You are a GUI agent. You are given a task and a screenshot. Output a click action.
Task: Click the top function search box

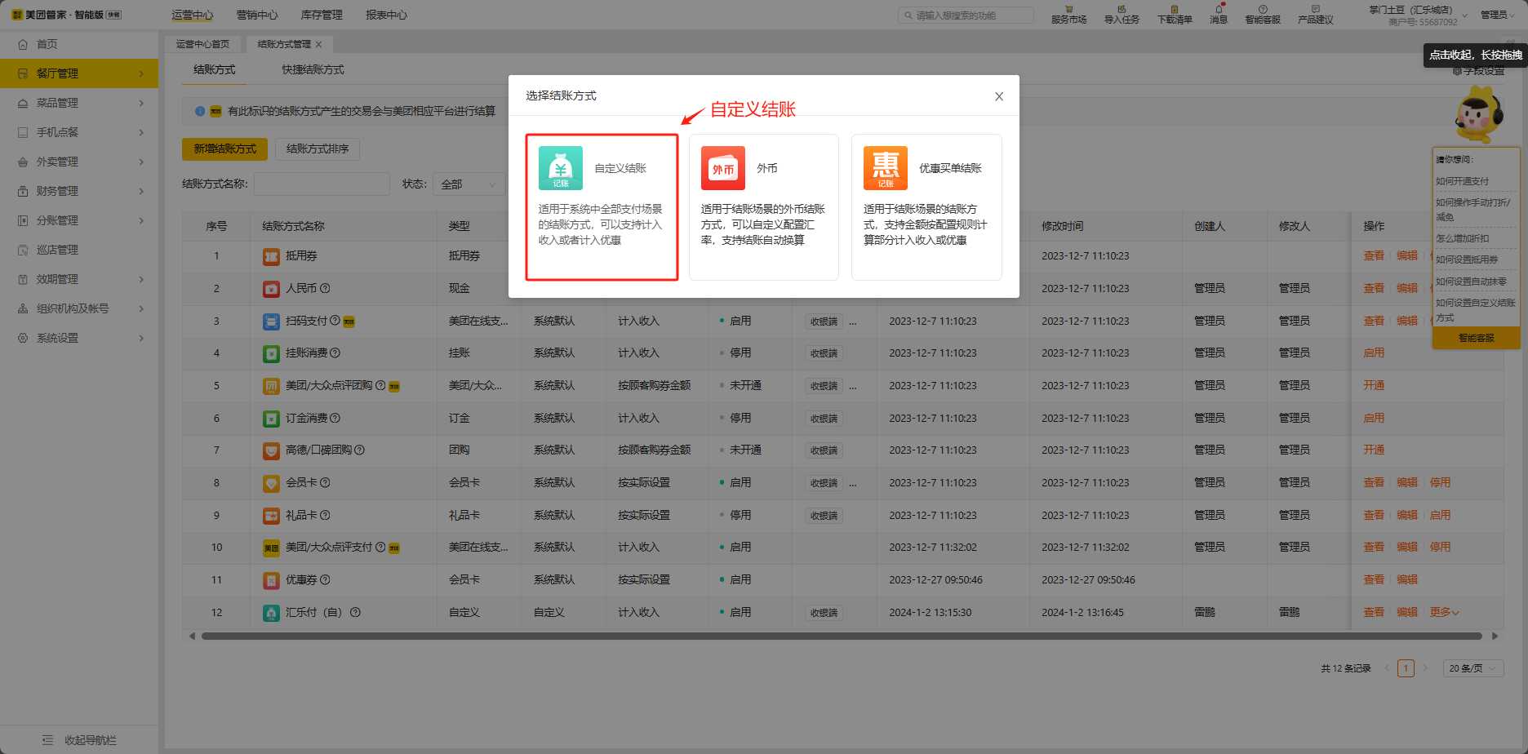pyautogui.click(x=966, y=15)
